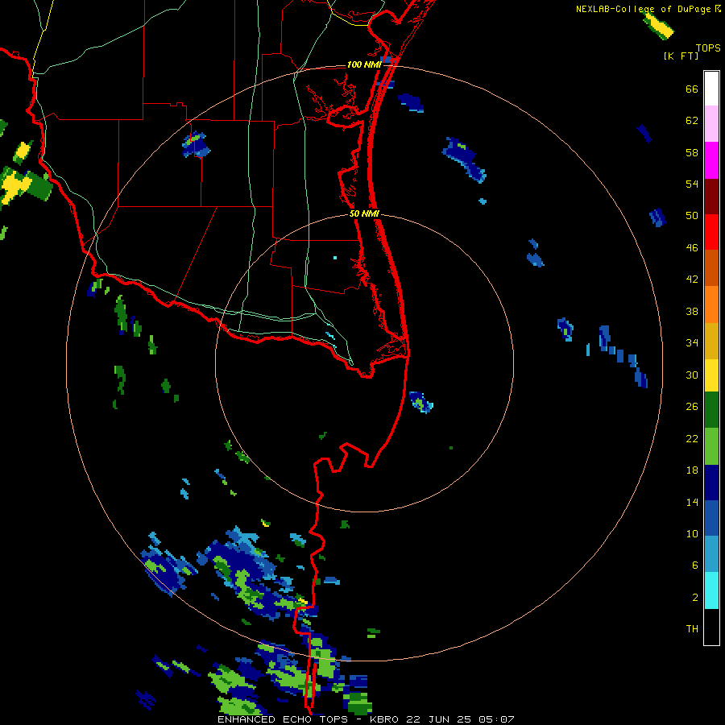Click the legend value 2
Image resolution: width=725 pixels, height=725 pixels.
pos(695,598)
